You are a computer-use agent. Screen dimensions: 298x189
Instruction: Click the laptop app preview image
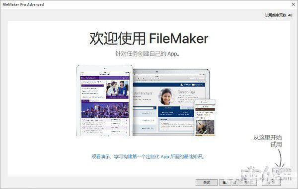[171, 102]
